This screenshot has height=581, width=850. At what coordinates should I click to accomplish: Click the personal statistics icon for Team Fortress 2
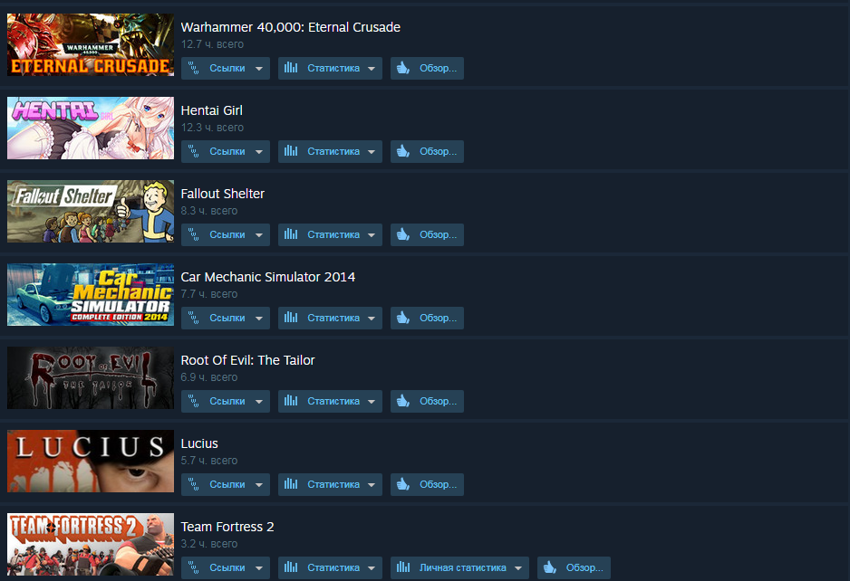coord(403,567)
